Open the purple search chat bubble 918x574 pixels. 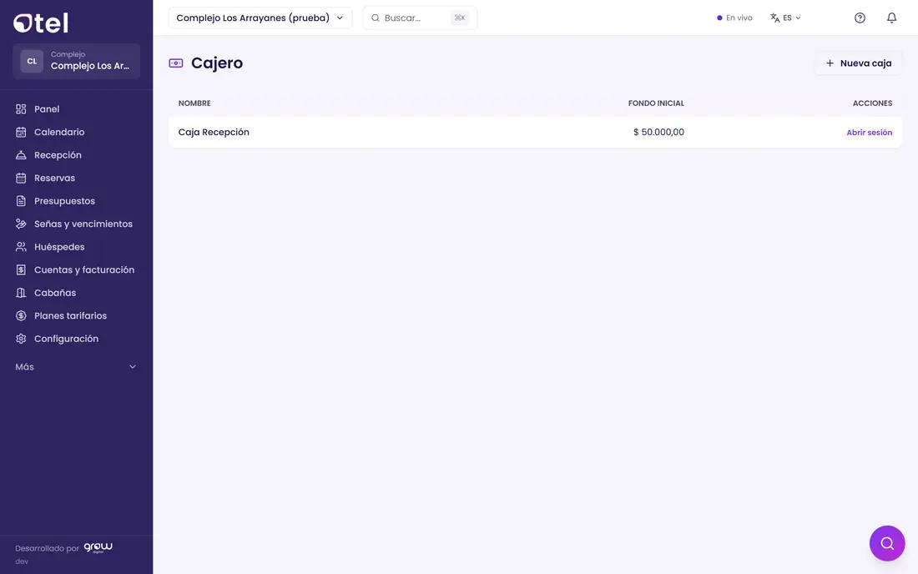coord(887,543)
